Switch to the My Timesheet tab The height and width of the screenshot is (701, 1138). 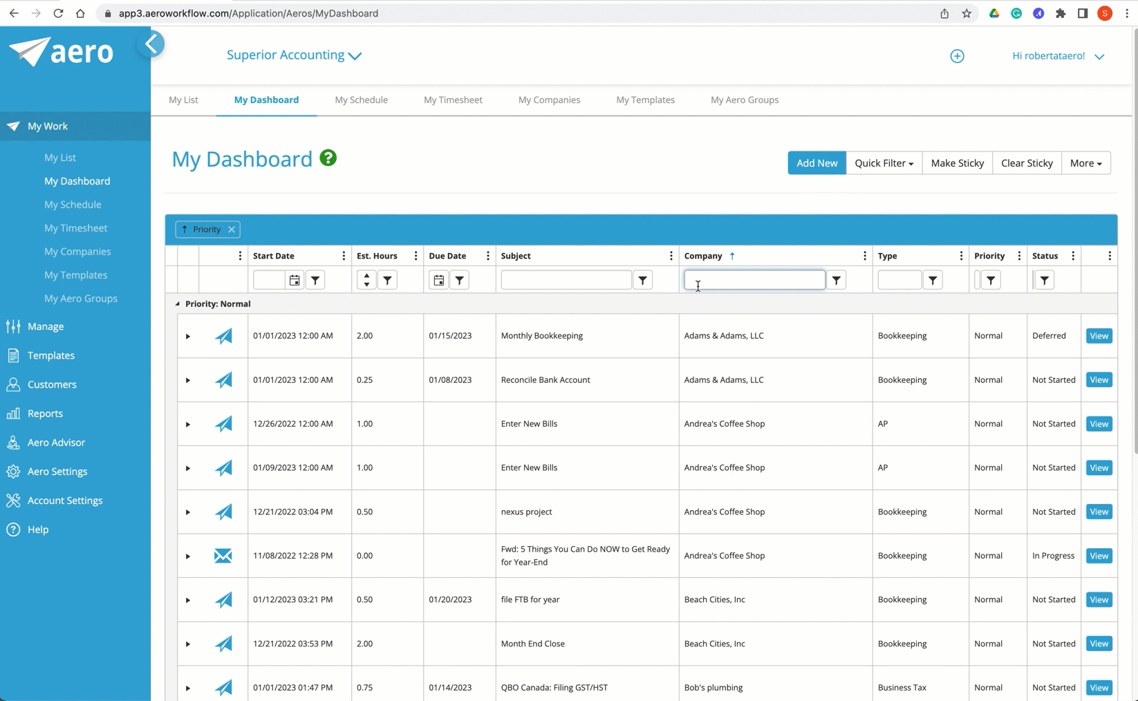(x=453, y=100)
